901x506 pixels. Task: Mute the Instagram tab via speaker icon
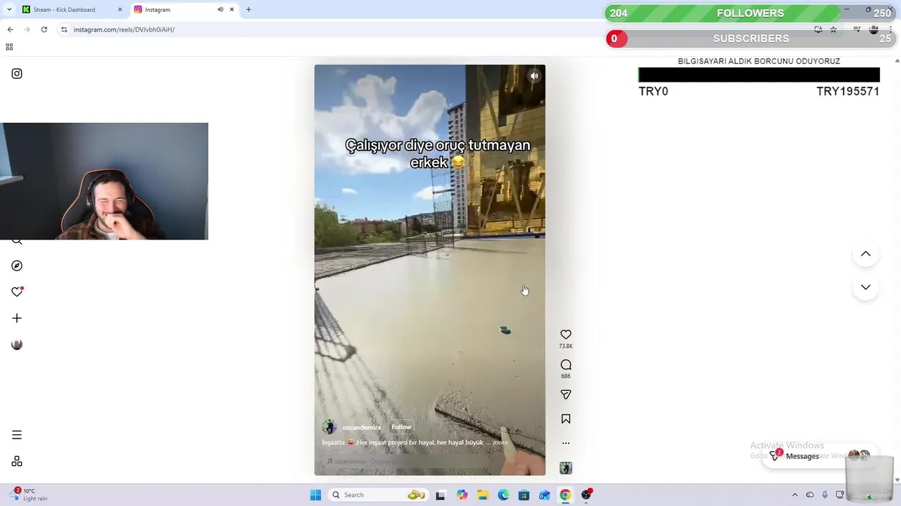coord(220,10)
